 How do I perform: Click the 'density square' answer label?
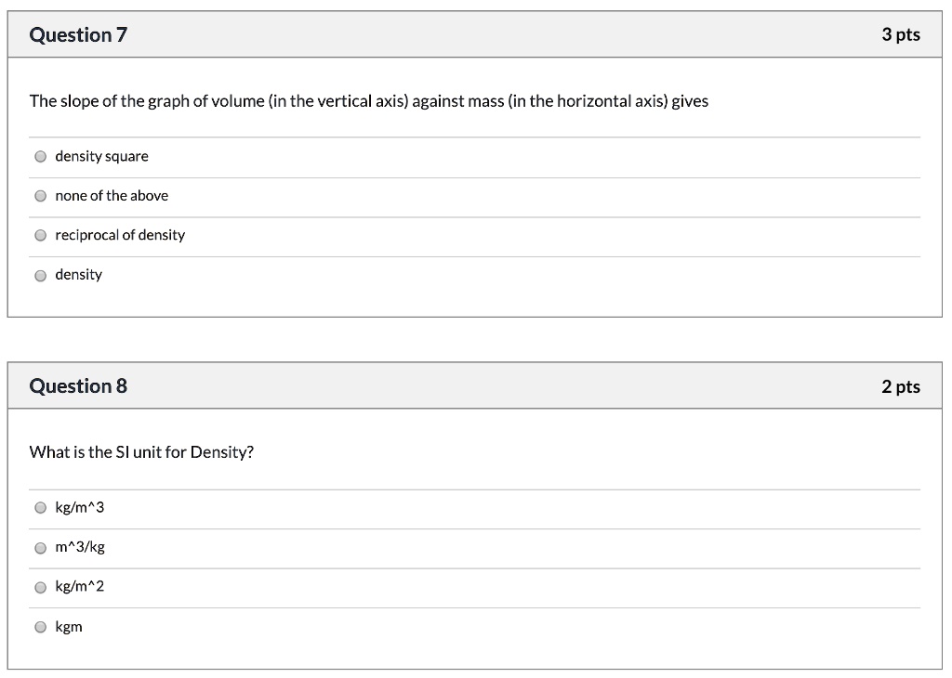coord(102,156)
